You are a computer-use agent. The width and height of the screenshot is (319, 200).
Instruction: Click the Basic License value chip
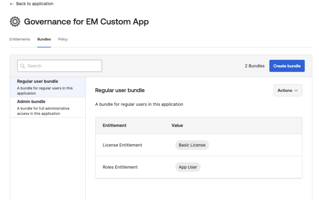click(x=192, y=145)
